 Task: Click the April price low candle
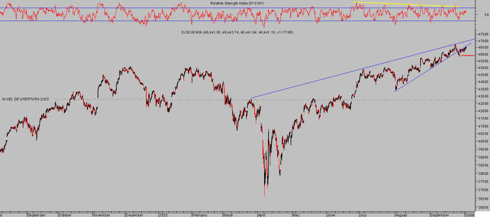tap(264, 194)
